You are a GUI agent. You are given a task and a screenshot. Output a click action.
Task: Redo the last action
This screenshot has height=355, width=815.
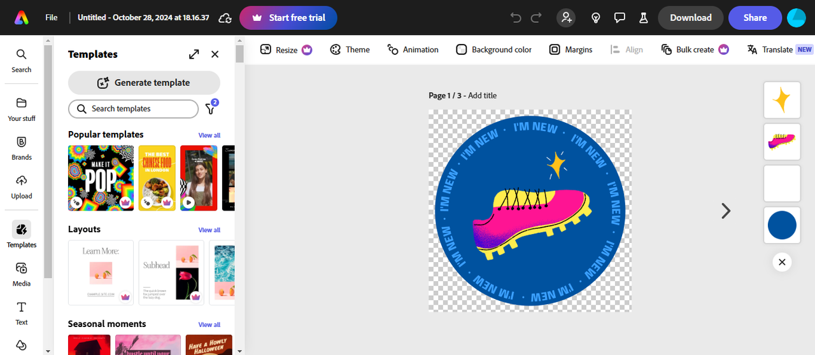coord(536,18)
